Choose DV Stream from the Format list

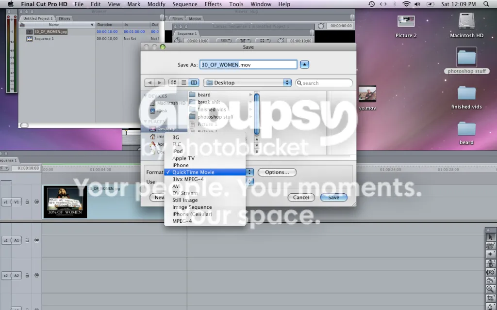[205, 193]
